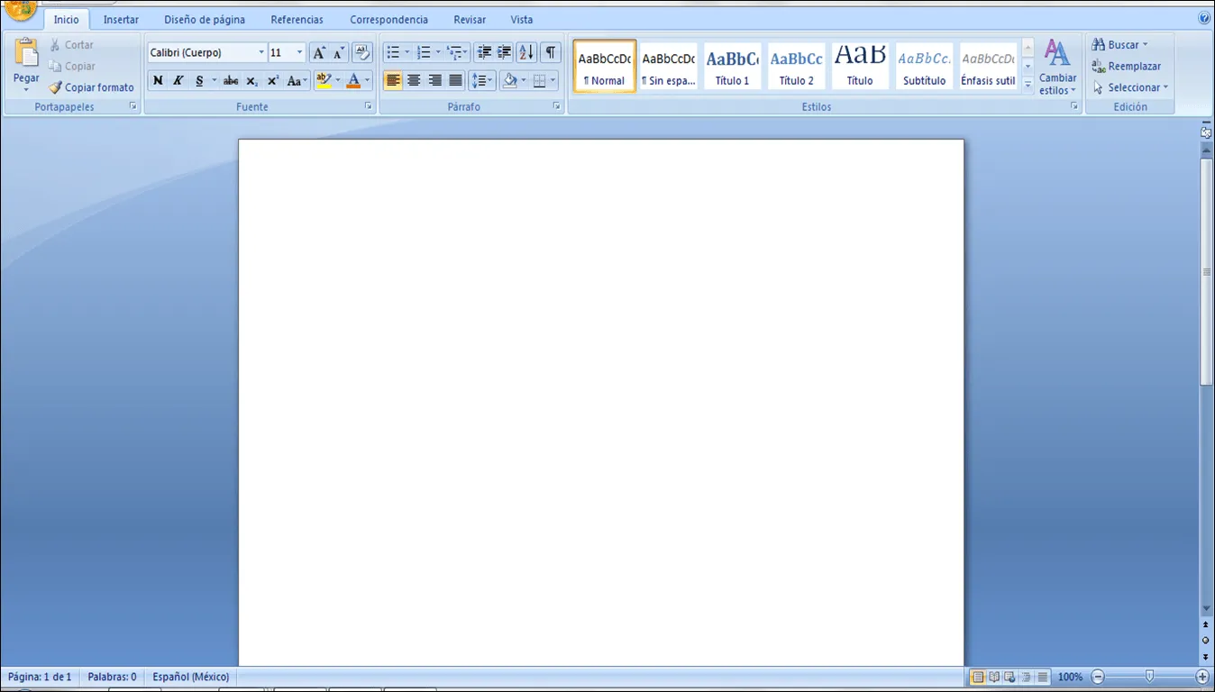Open the Párrafo dialog launcher
Screen dimensions: 1215x692
pyautogui.click(x=557, y=106)
